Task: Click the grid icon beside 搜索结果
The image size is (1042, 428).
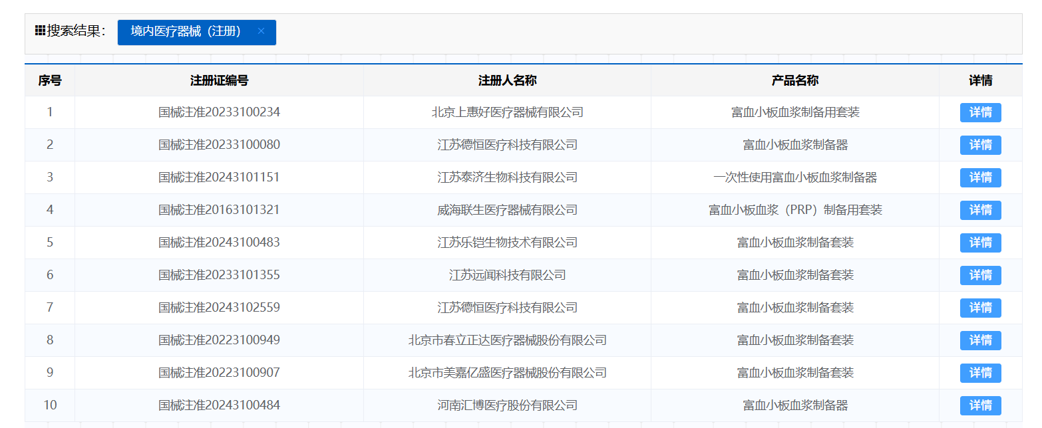Action: pos(40,31)
